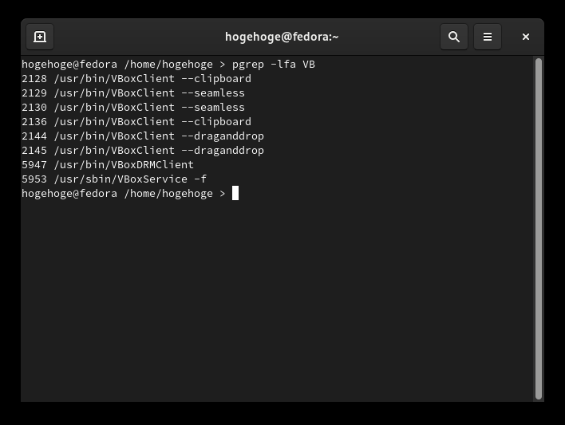Open a new terminal tab
The height and width of the screenshot is (425, 565).
(x=40, y=37)
